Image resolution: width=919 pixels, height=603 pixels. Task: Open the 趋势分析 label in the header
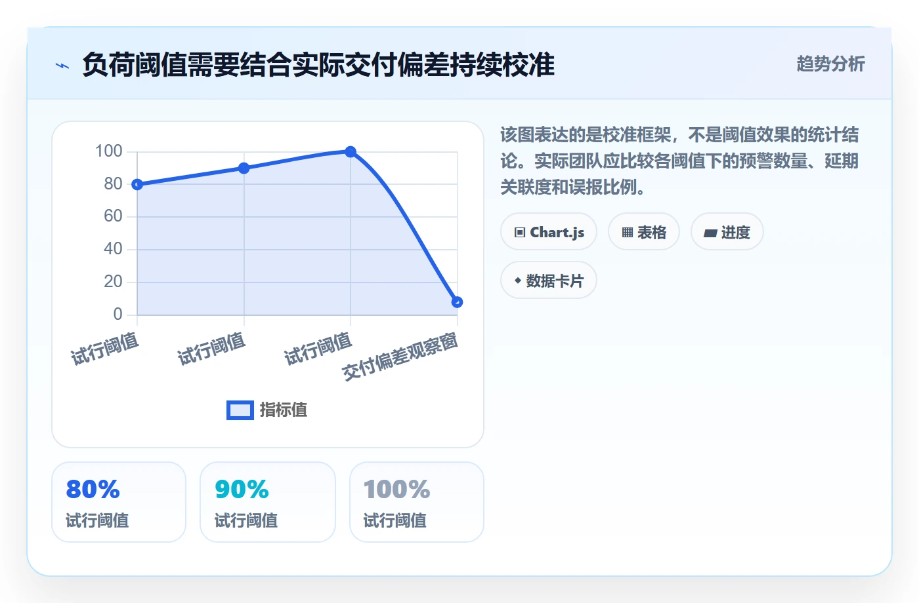click(x=830, y=64)
